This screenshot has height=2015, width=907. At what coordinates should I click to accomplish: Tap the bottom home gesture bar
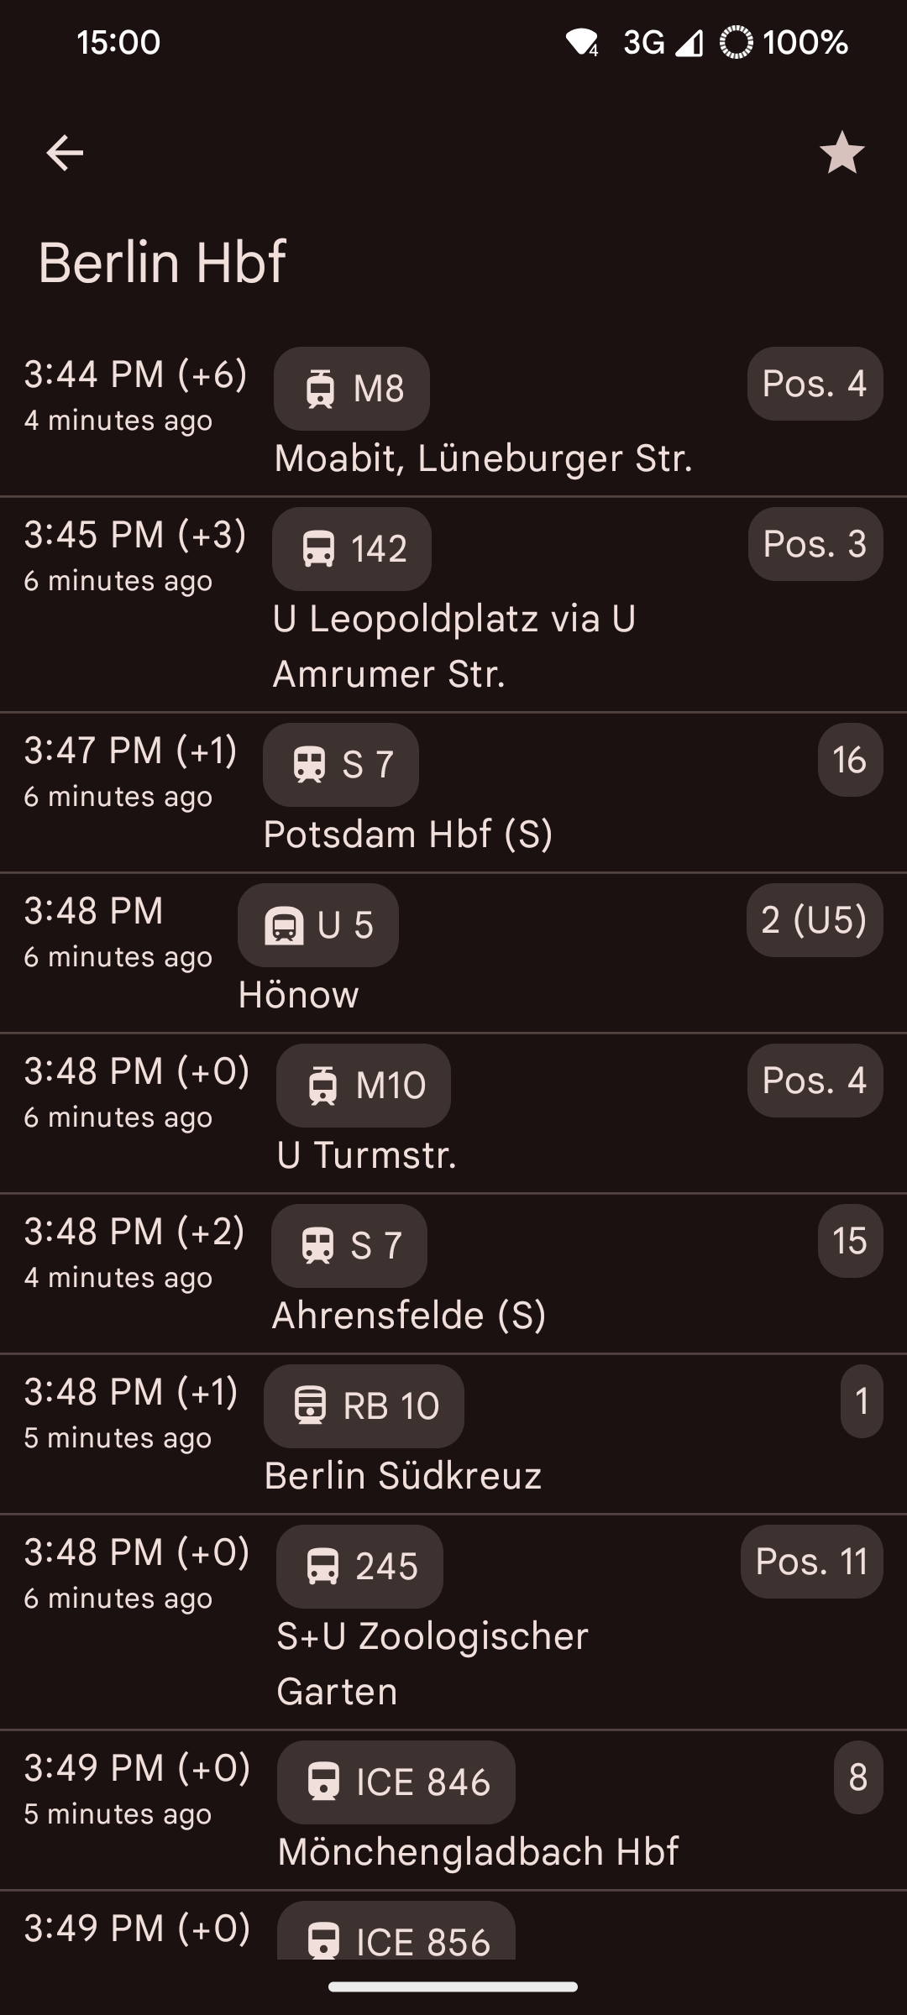click(453, 1987)
